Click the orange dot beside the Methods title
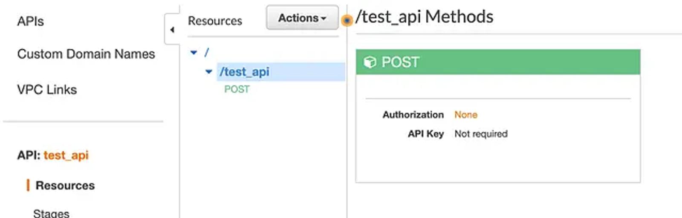 347,20
